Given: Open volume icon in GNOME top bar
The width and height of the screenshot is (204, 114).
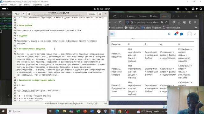Looking at the screenshot, I should pyautogui.click(x=197, y=9).
